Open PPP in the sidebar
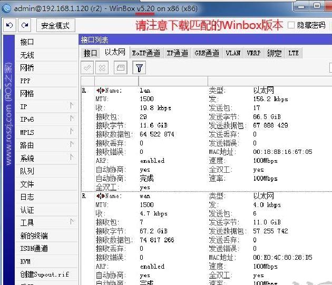The height and width of the screenshot is (285, 332). [46, 81]
